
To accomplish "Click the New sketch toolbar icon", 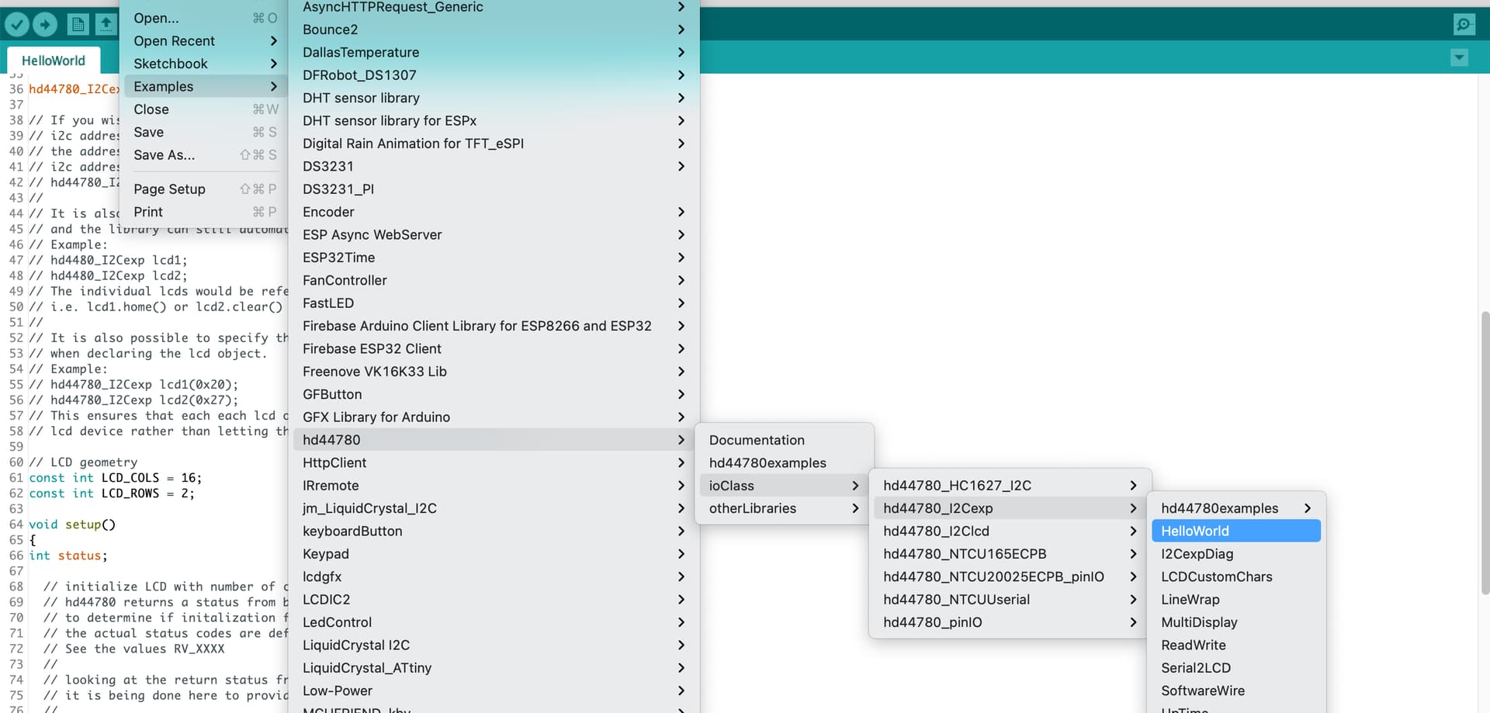I will coord(78,25).
